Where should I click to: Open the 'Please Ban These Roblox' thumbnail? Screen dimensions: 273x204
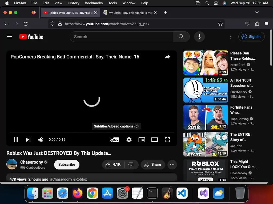click(206, 63)
